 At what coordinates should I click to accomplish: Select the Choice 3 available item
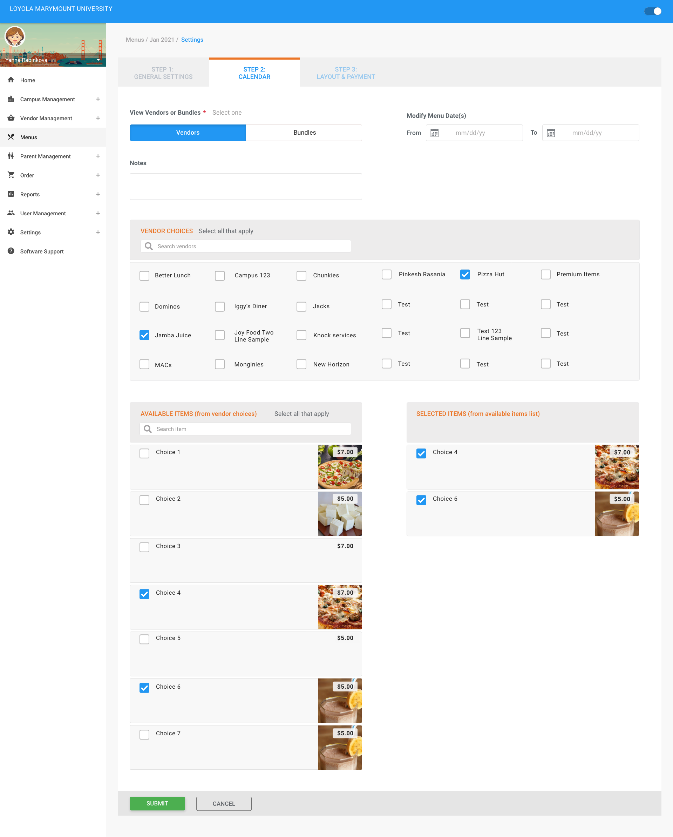point(144,547)
